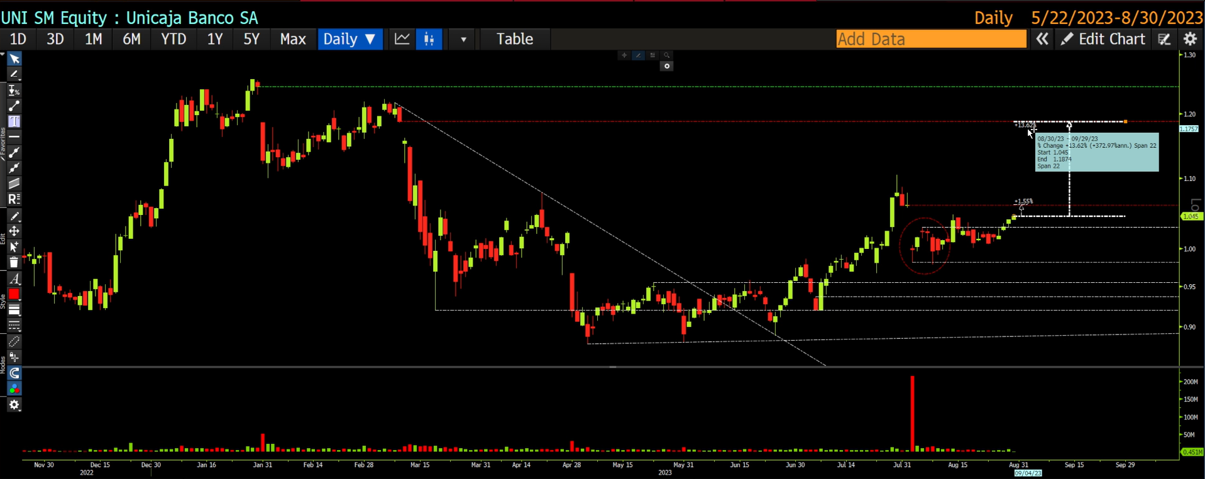
Task: Select the two-point trend line tool
Action: 14,106
